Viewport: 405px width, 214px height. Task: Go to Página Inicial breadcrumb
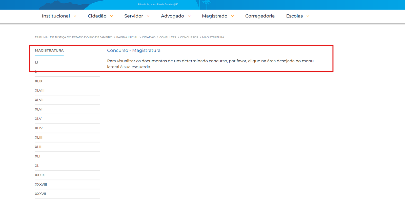pos(127,37)
